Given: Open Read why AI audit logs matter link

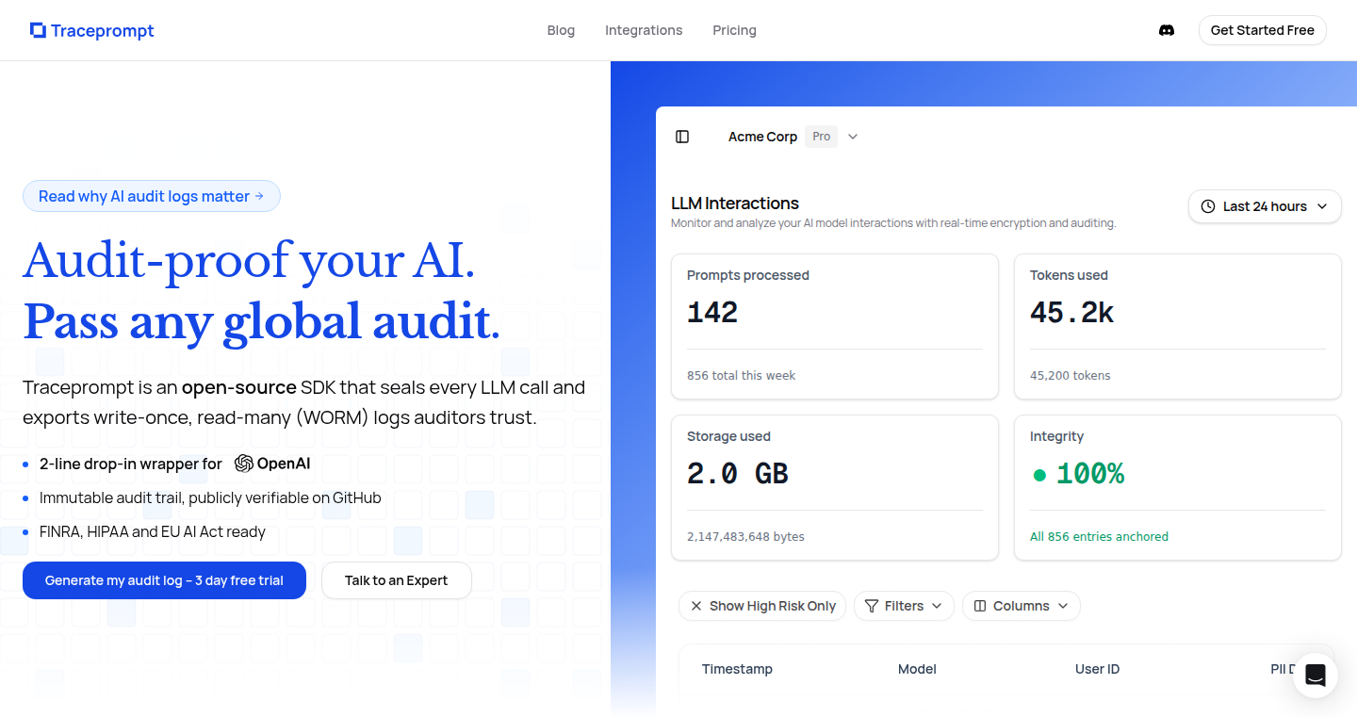Looking at the screenshot, I should (151, 196).
